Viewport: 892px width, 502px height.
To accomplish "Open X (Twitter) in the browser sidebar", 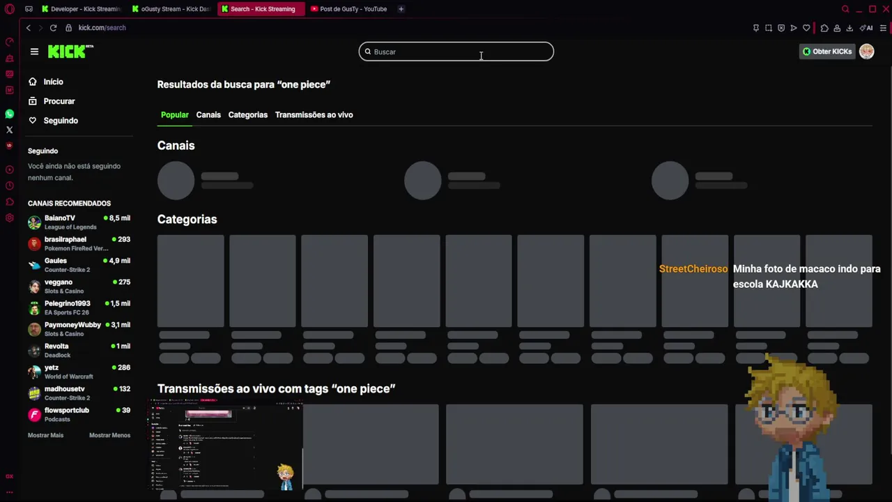I will [10, 130].
